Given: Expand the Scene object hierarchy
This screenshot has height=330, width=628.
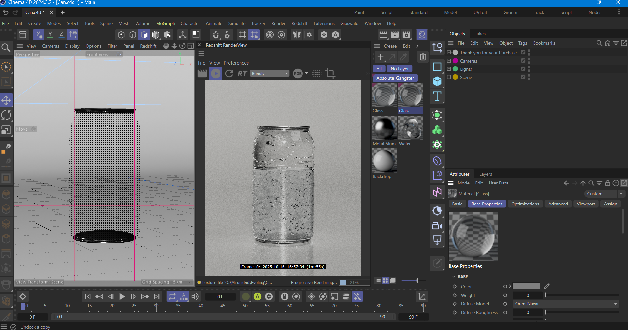Looking at the screenshot, I should tap(449, 77).
